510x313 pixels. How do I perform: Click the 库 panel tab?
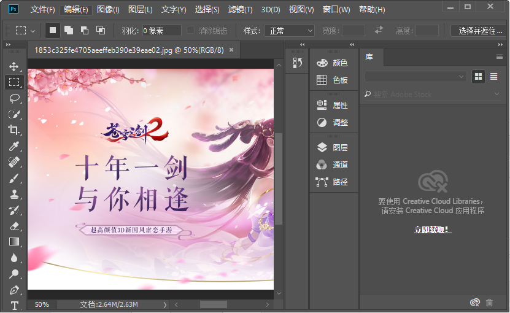click(371, 57)
